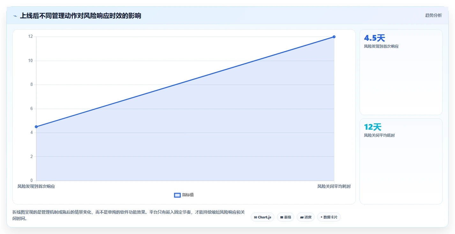Click the data point at value 4.5
455x234 pixels.
click(36, 127)
